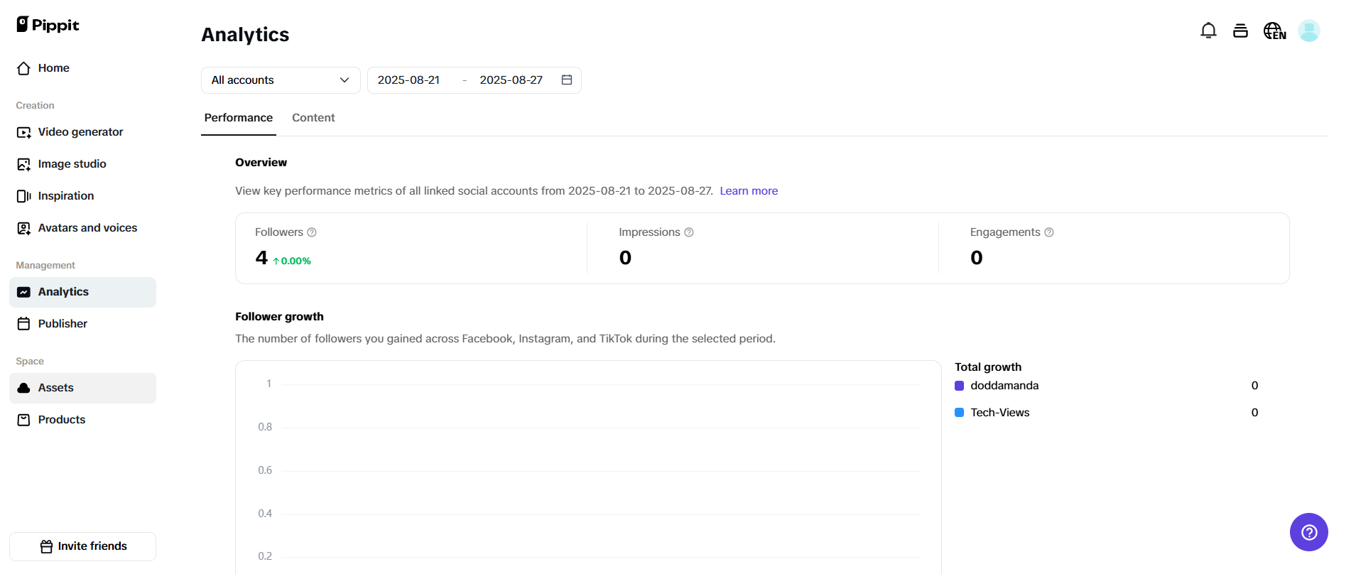Viewport: 1356px width, 574px height.
Task: Open the Learn more link
Action: click(x=749, y=191)
